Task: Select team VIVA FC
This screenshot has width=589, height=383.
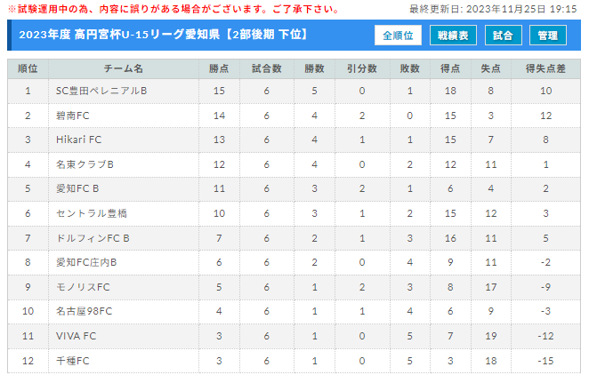Action: click(76, 336)
